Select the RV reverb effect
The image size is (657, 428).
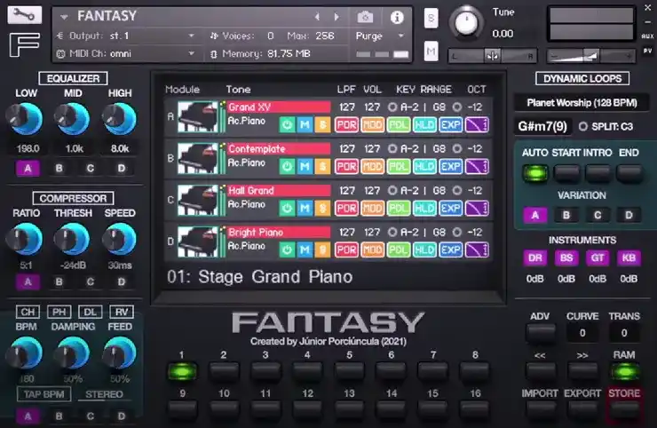point(122,312)
